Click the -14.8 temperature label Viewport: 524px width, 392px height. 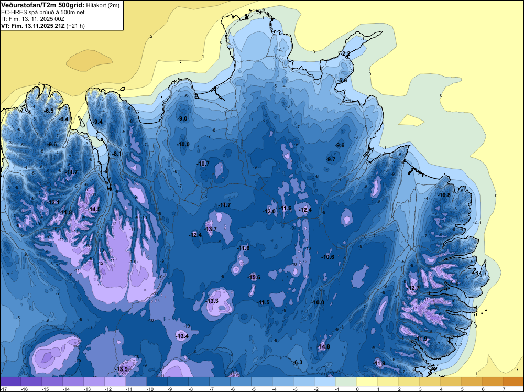[323, 346]
